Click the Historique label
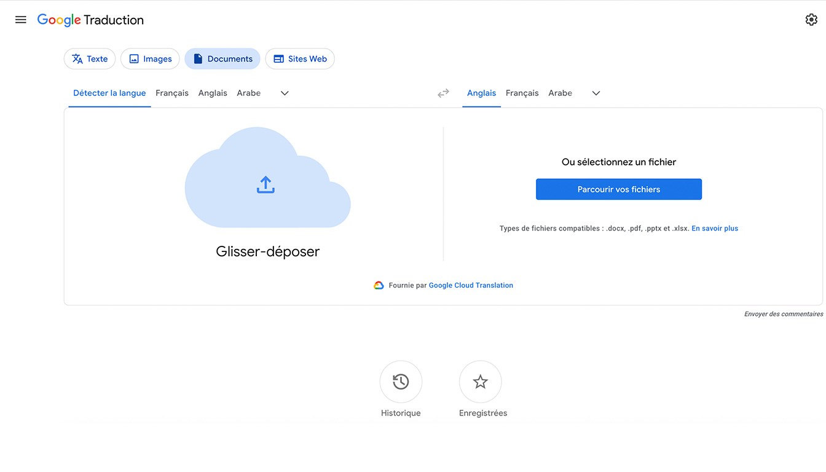Image resolution: width=826 pixels, height=472 pixels. click(401, 413)
